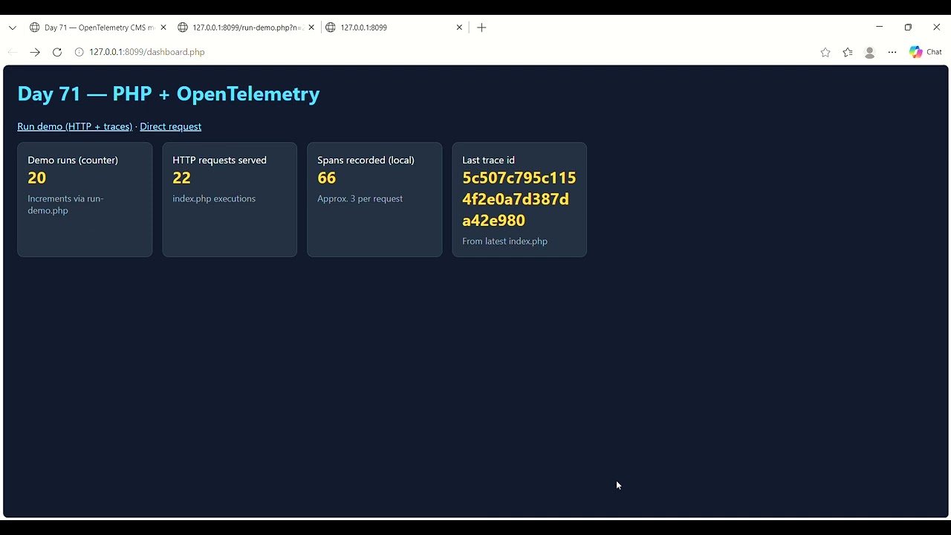951x535 pixels.
Task: Click the Spans recorded (local) label
Action: 366,160
